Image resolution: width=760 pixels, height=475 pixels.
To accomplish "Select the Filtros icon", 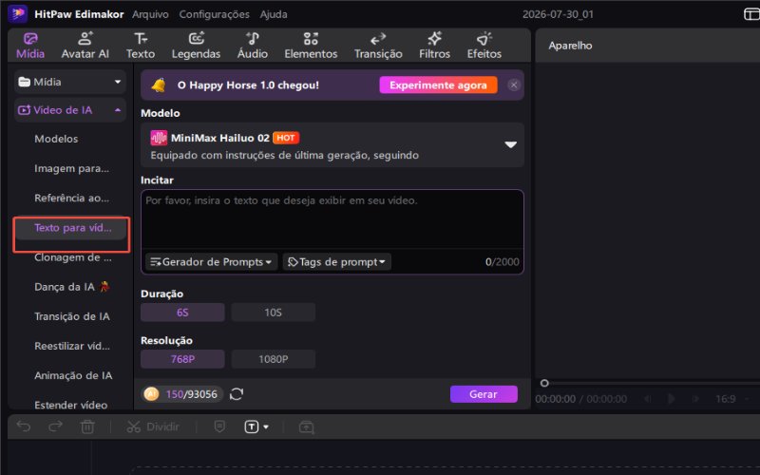I will (x=435, y=38).
